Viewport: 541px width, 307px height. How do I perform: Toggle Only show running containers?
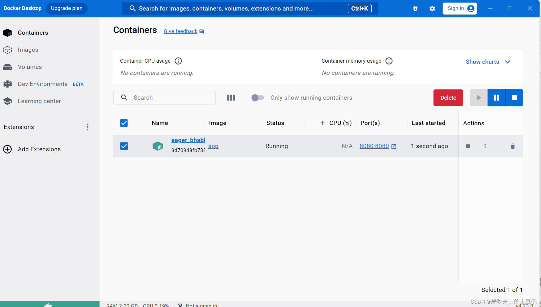[x=258, y=97]
